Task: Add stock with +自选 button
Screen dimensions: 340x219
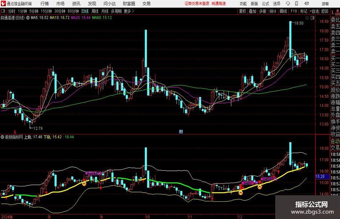Action: coord(314,11)
